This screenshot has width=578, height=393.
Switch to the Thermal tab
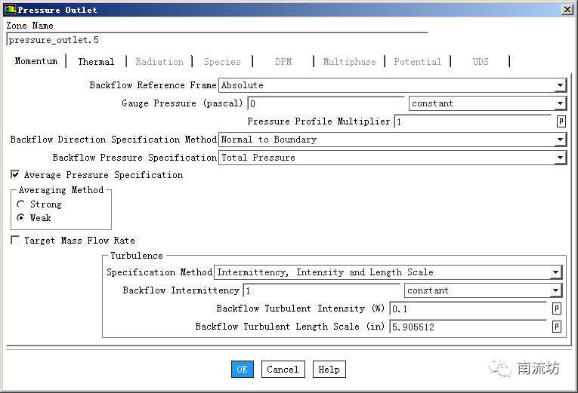point(96,62)
